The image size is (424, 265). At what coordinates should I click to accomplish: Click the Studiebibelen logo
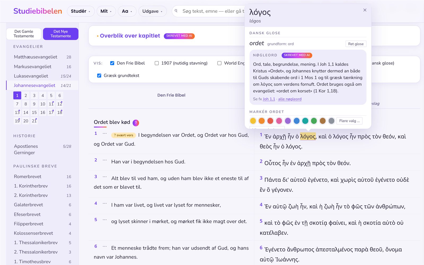coord(38,11)
